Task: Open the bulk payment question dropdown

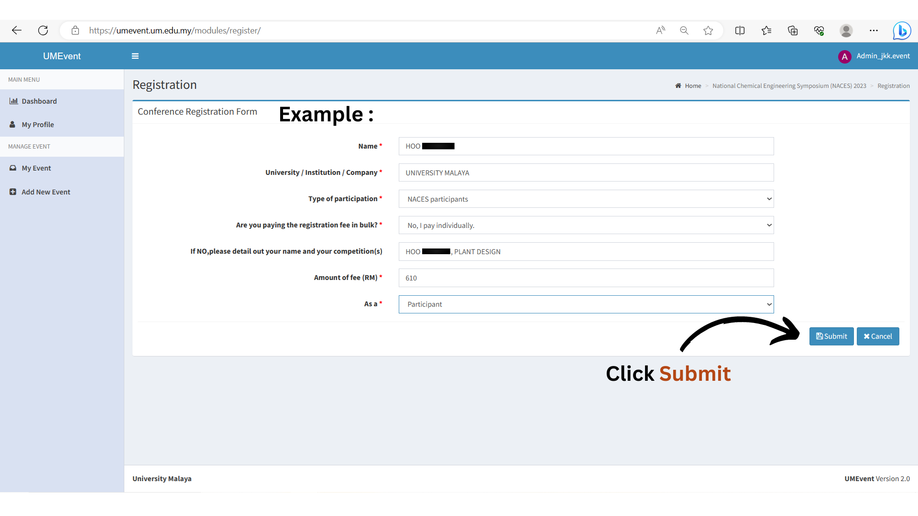Action: (x=586, y=225)
